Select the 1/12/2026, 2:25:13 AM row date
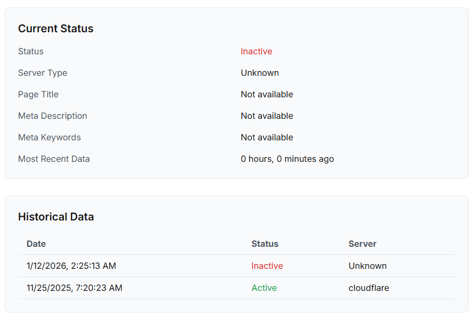 point(71,266)
